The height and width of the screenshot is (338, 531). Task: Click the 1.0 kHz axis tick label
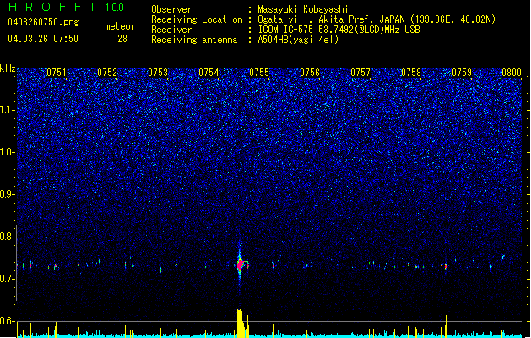pyautogui.click(x=7, y=152)
